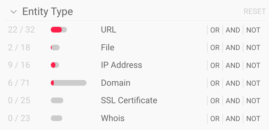
Task: Toggle AND filter for URL
Action: pos(233,30)
